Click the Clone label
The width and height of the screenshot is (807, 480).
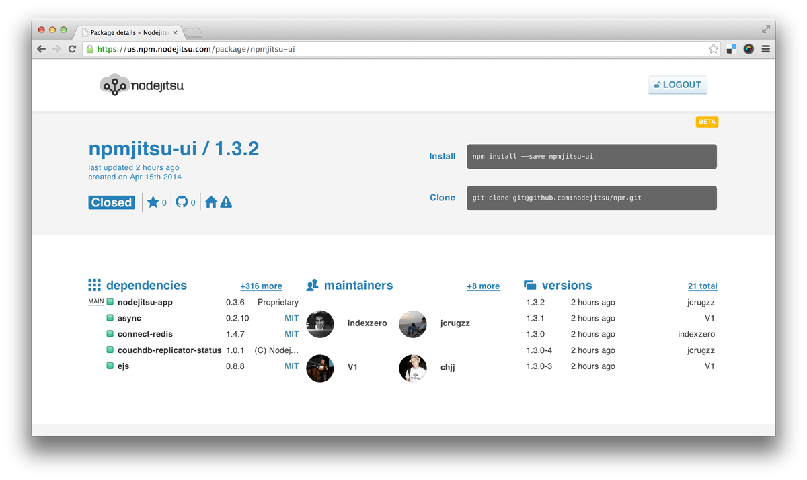tap(443, 198)
